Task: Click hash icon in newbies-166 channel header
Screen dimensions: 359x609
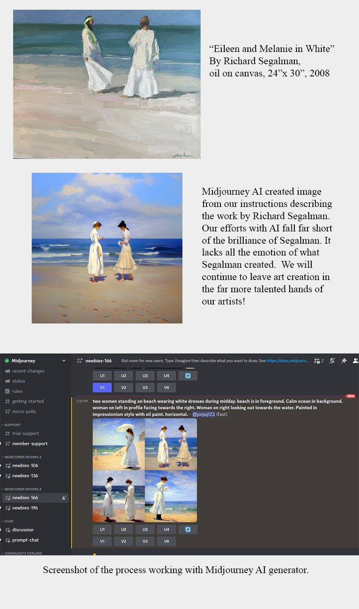Action: coord(79,361)
